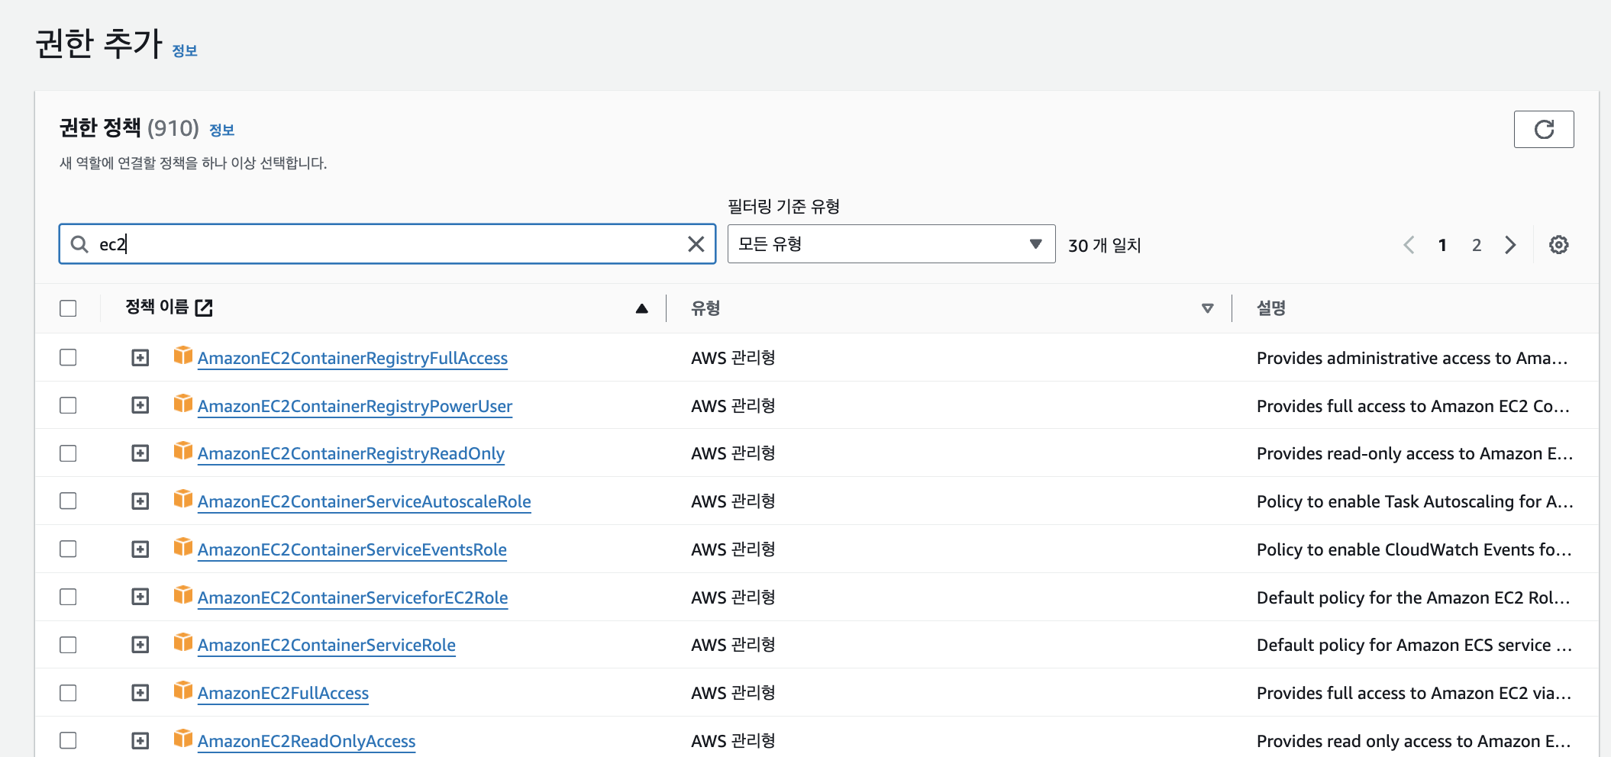Clear the ec2 search text

pyautogui.click(x=696, y=244)
